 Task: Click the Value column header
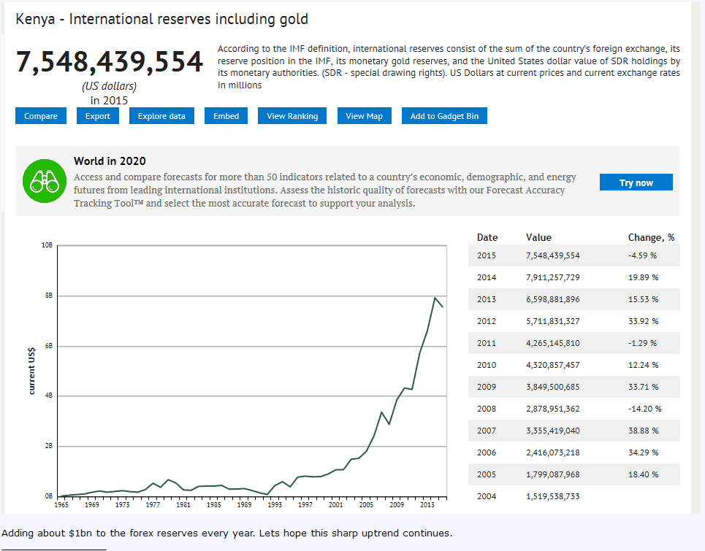click(x=538, y=238)
